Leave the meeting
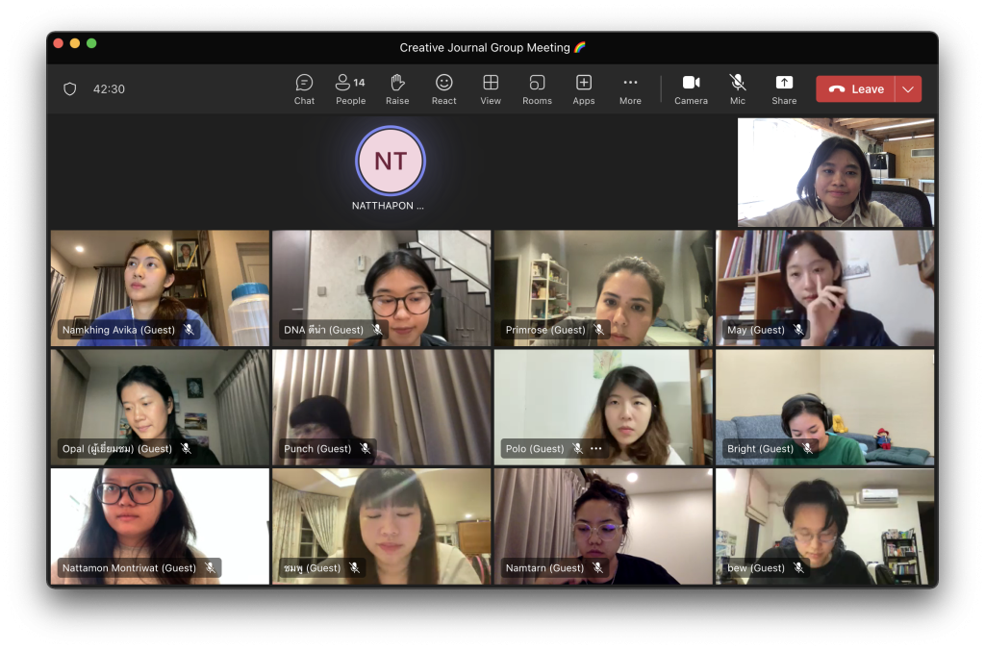The width and height of the screenshot is (985, 650). coord(855,89)
